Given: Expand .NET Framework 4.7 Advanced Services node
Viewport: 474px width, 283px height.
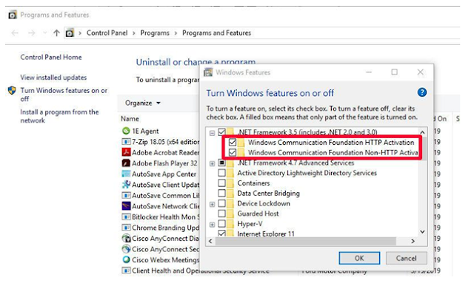Looking at the screenshot, I should (213, 163).
